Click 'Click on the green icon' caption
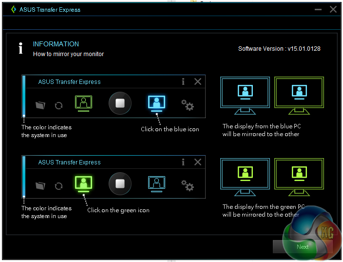The image size is (343, 262). (x=118, y=210)
